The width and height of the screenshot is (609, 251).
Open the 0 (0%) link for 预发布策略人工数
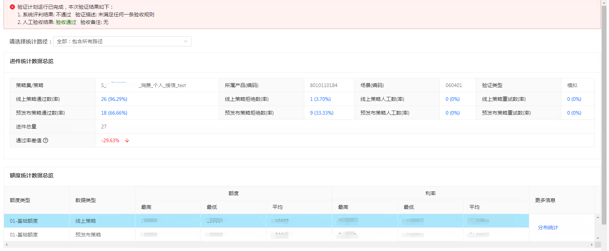pos(452,113)
